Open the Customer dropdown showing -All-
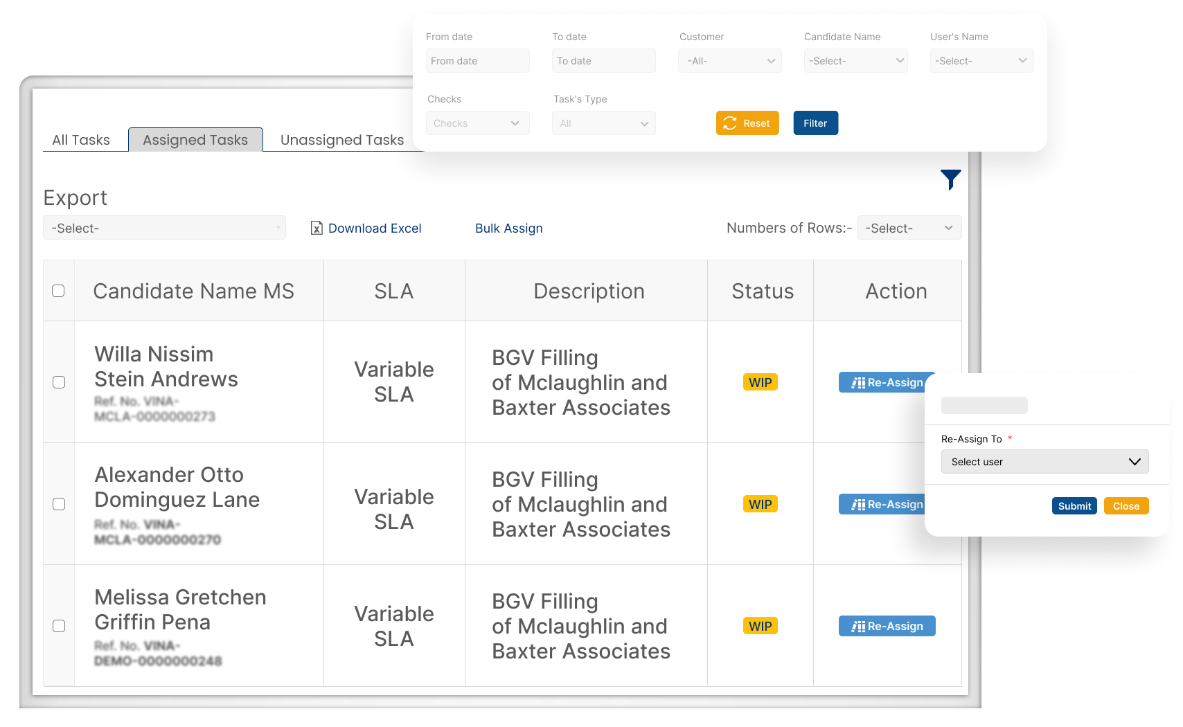Viewport: 1183px width, 727px height. point(729,61)
